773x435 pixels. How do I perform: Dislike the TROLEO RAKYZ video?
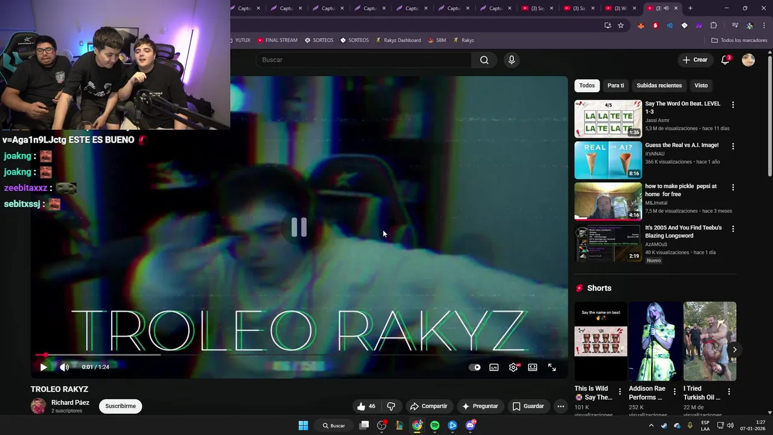391,406
